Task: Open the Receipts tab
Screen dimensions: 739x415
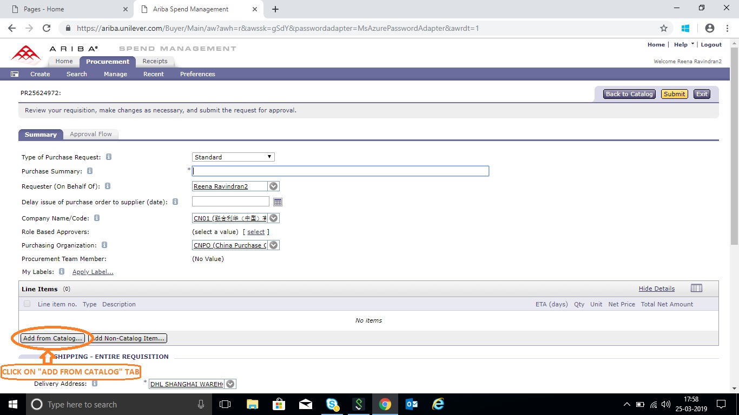Action: point(155,61)
